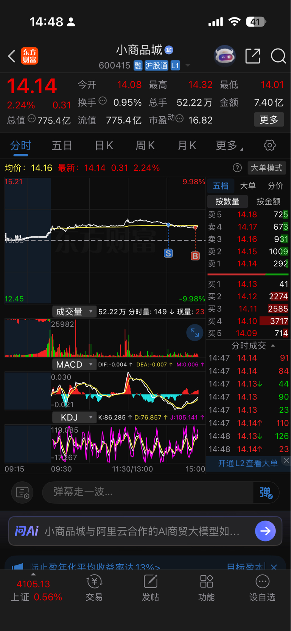Tap the WiFi icon in status bar

point(235,22)
